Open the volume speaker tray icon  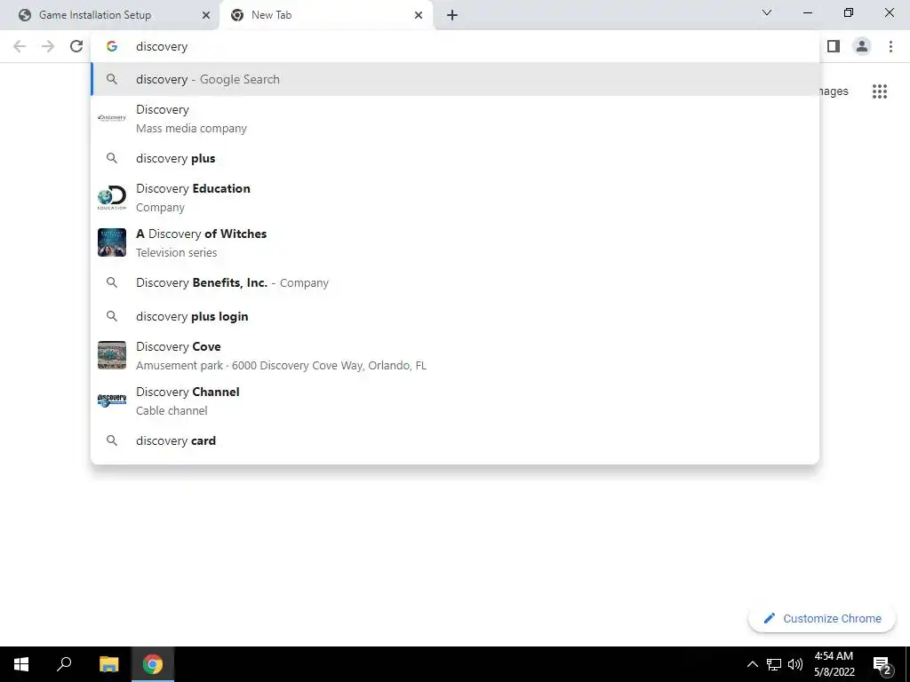tap(795, 664)
